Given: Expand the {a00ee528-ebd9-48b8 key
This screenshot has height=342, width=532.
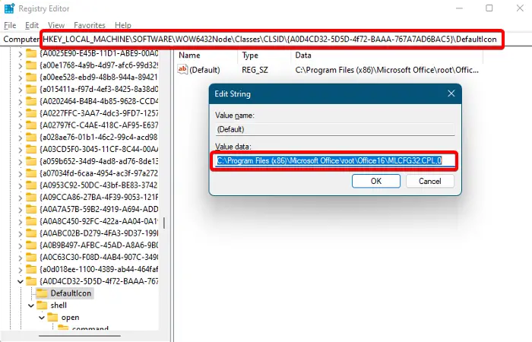Looking at the screenshot, I should coord(20,78).
